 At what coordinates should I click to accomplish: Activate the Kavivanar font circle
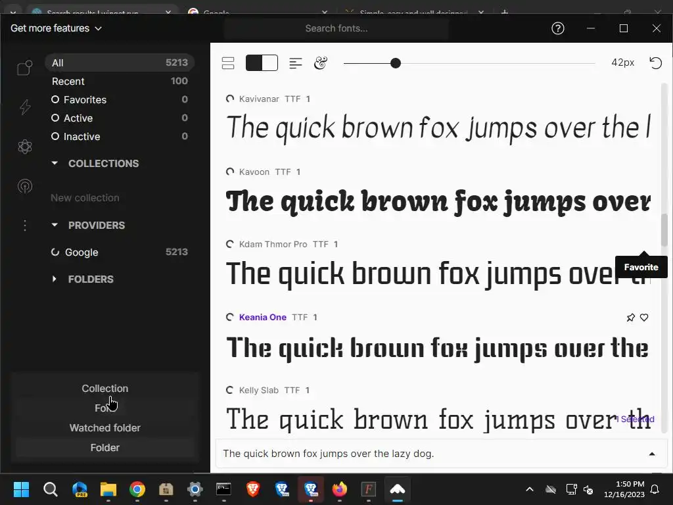point(230,99)
